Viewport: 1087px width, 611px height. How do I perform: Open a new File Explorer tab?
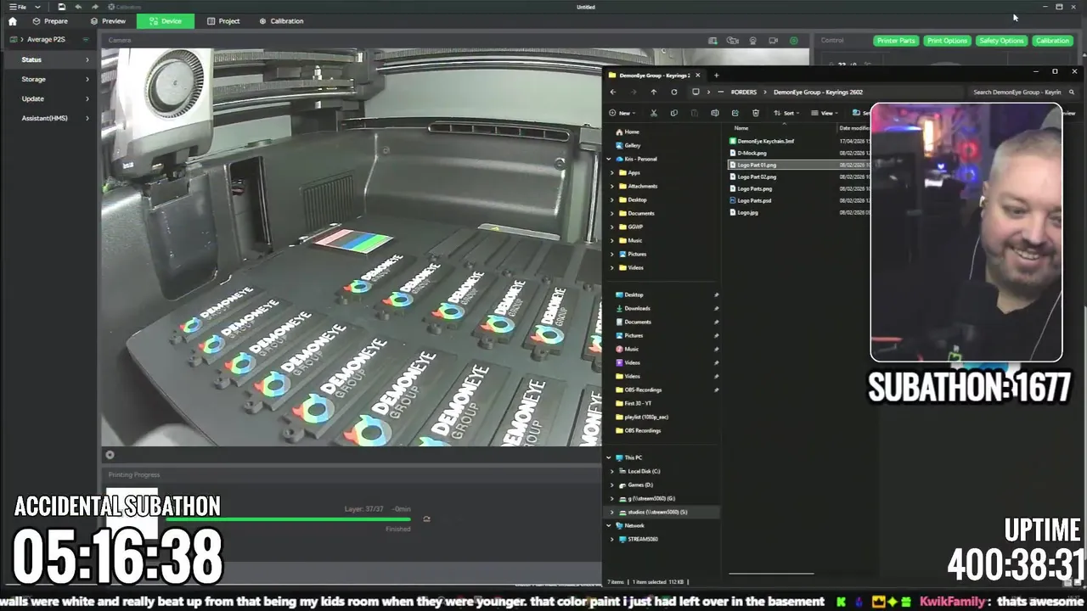tap(716, 75)
